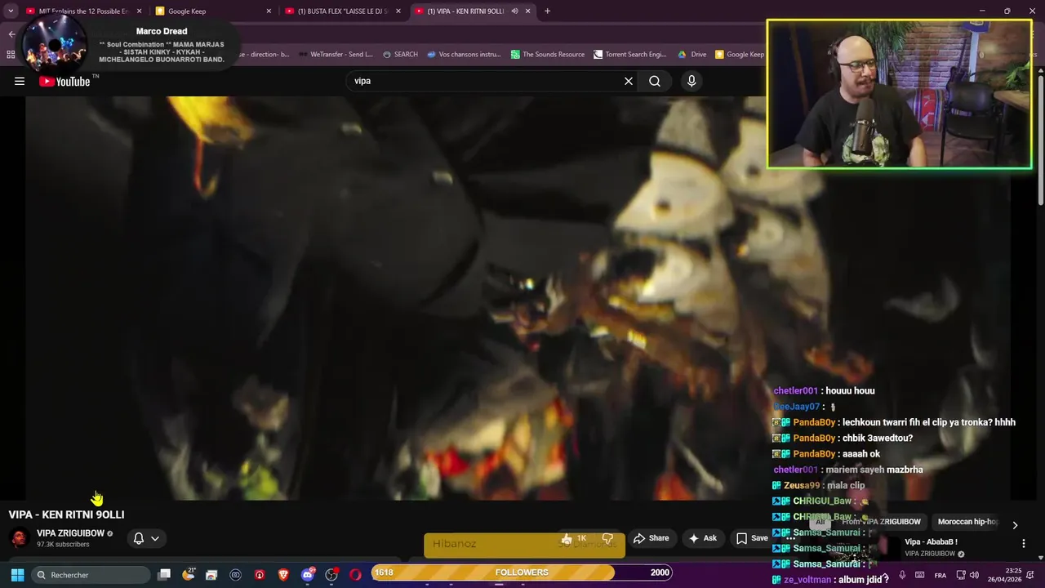This screenshot has width=1045, height=588.
Task: Open the Task View taskbar icon
Action: [164, 575]
